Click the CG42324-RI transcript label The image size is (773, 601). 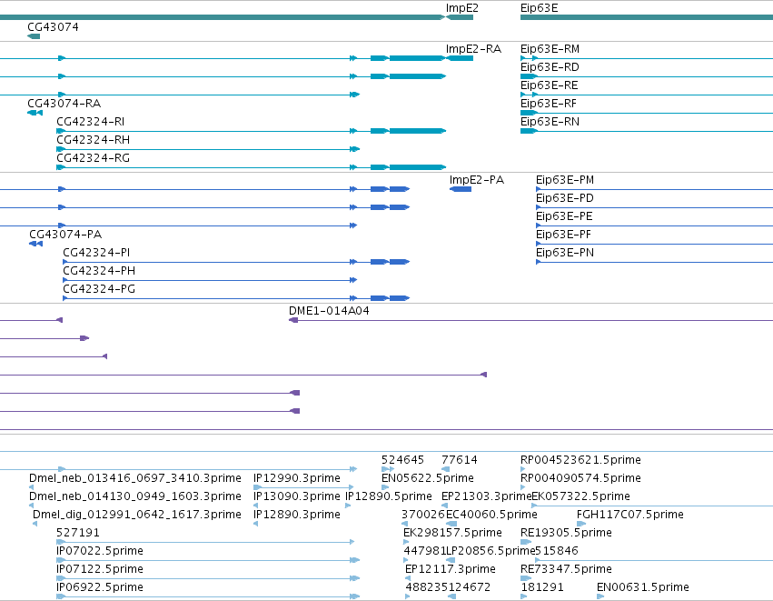pyautogui.click(x=91, y=122)
